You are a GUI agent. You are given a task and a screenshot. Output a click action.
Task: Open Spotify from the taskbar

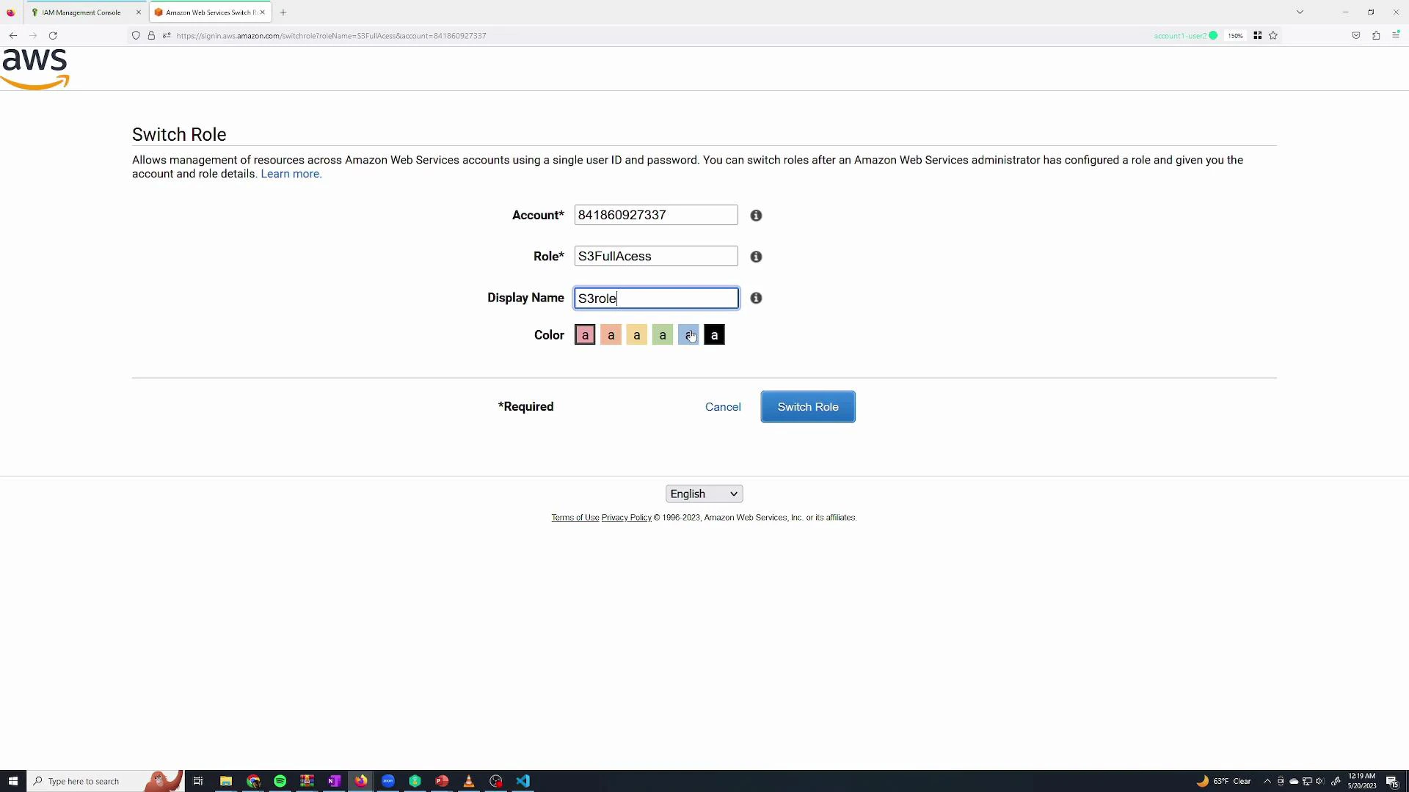(x=280, y=780)
